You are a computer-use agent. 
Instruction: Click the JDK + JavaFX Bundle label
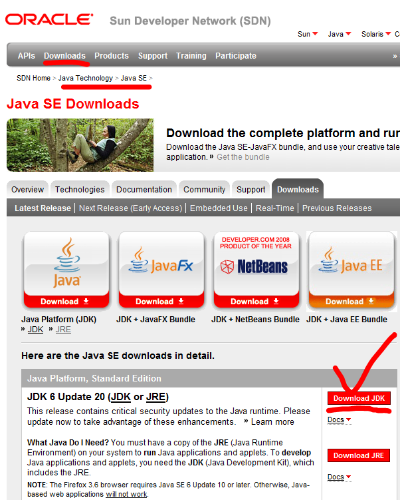pyautogui.click(x=155, y=320)
